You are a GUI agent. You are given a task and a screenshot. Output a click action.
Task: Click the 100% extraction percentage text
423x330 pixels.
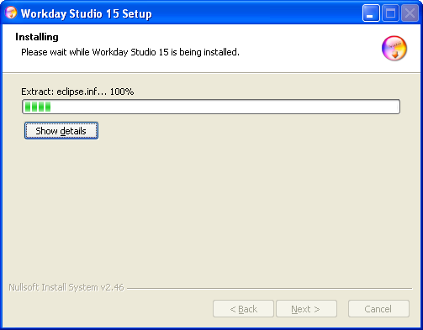point(122,92)
